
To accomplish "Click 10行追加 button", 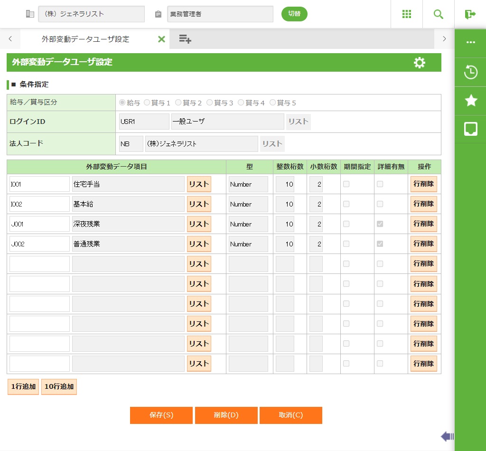I will pos(59,386).
